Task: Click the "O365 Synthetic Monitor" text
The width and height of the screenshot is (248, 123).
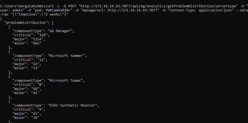Action: tap(72, 105)
